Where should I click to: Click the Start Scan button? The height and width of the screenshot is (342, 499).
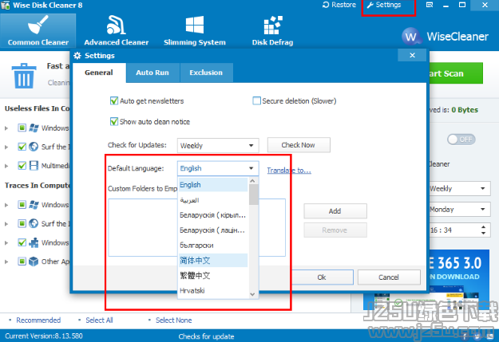[x=455, y=73]
